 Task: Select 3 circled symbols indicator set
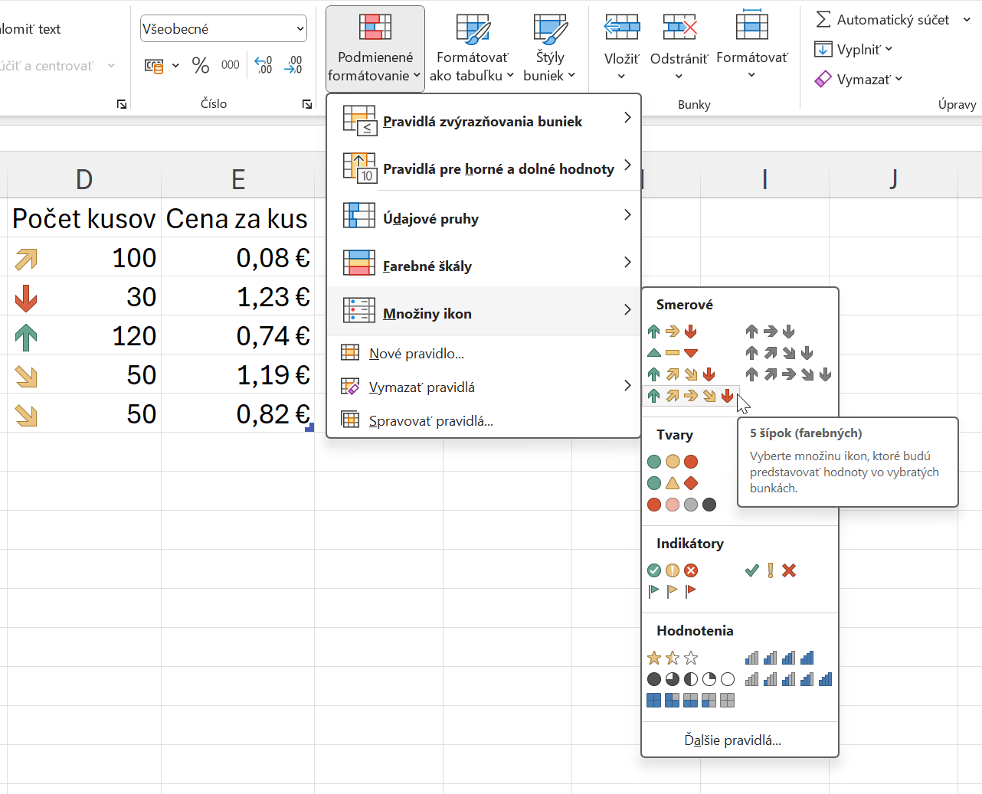click(672, 570)
